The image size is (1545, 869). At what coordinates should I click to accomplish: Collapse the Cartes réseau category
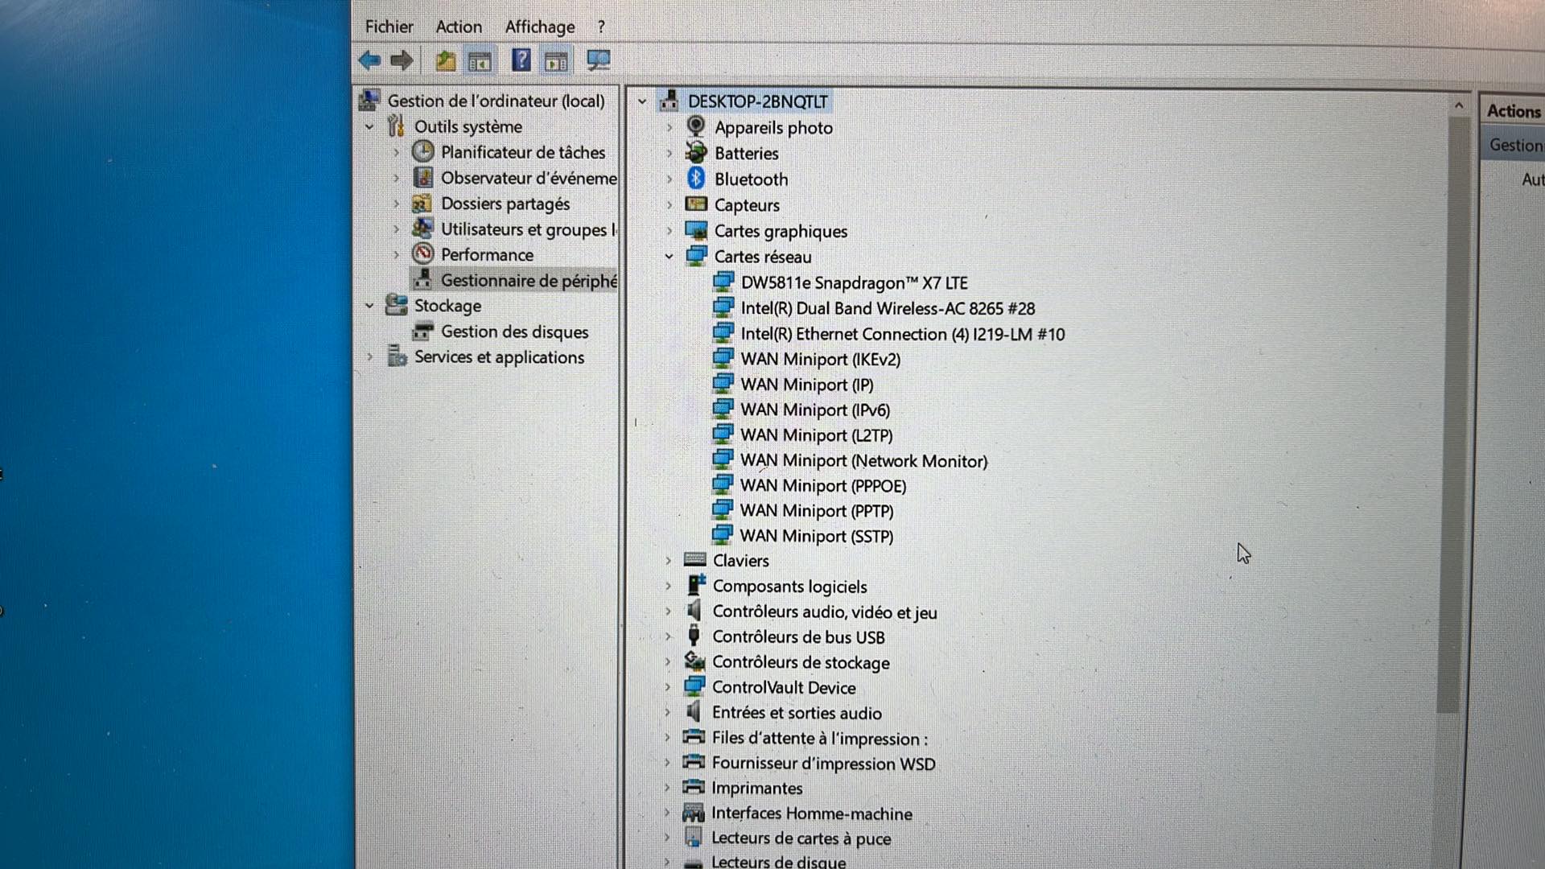click(669, 257)
